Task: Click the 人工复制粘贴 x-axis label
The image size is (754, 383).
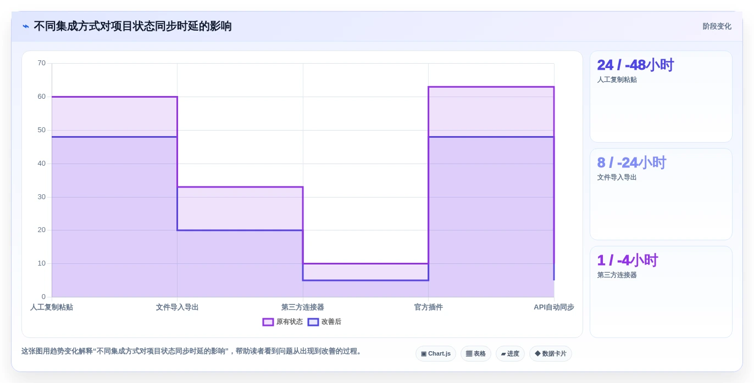Action: pos(52,307)
